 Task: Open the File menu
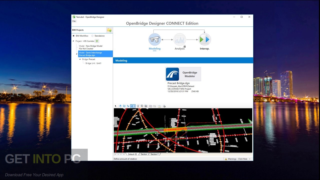pos(74,21)
